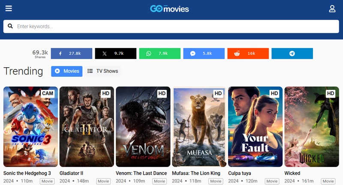This screenshot has height=185, width=343.
Task: Click HD badge on Mufasa poster
Action: click(x=218, y=93)
